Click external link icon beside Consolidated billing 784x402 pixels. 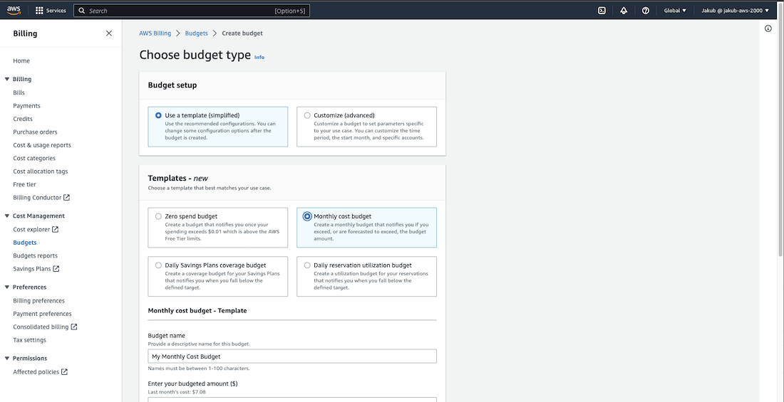(74, 327)
